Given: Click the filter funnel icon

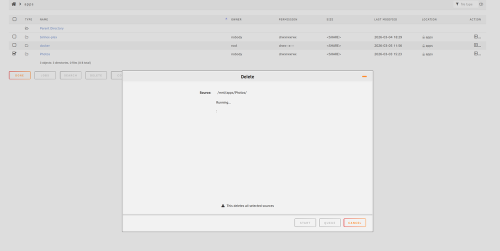Looking at the screenshot, I should 457,4.
